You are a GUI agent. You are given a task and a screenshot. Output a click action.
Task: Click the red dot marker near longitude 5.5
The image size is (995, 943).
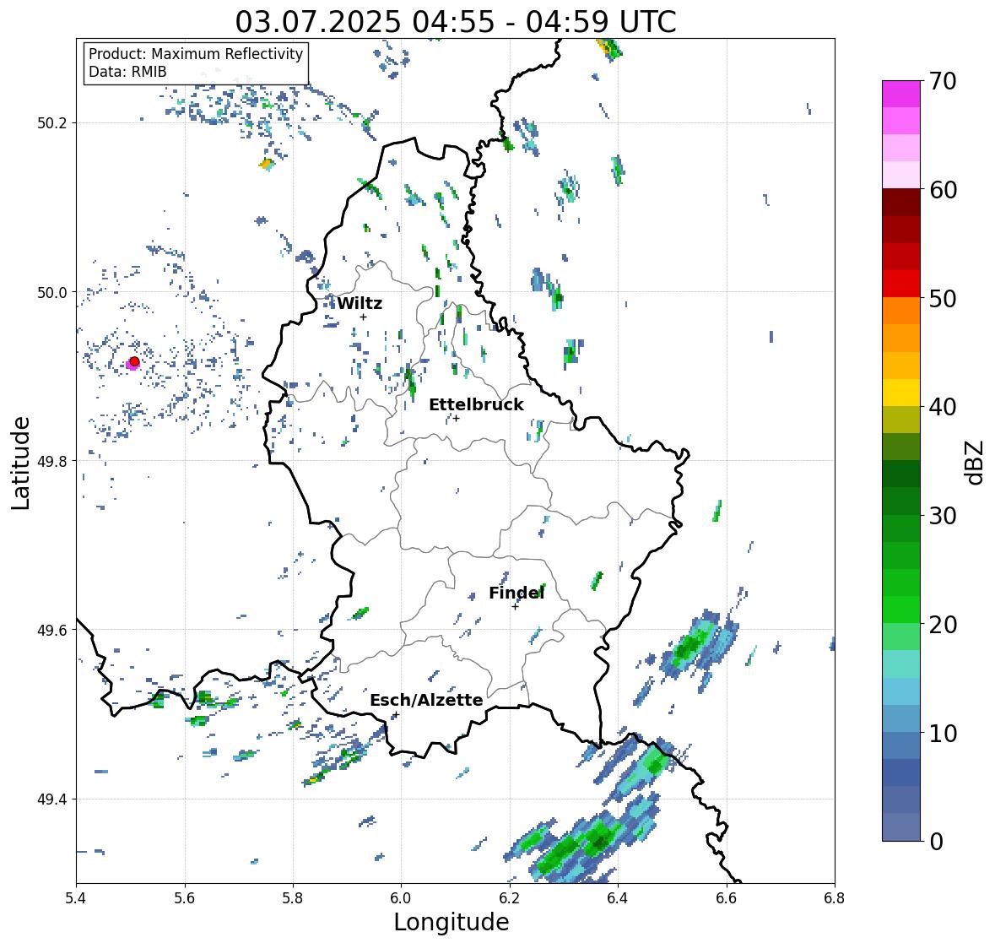pos(134,361)
